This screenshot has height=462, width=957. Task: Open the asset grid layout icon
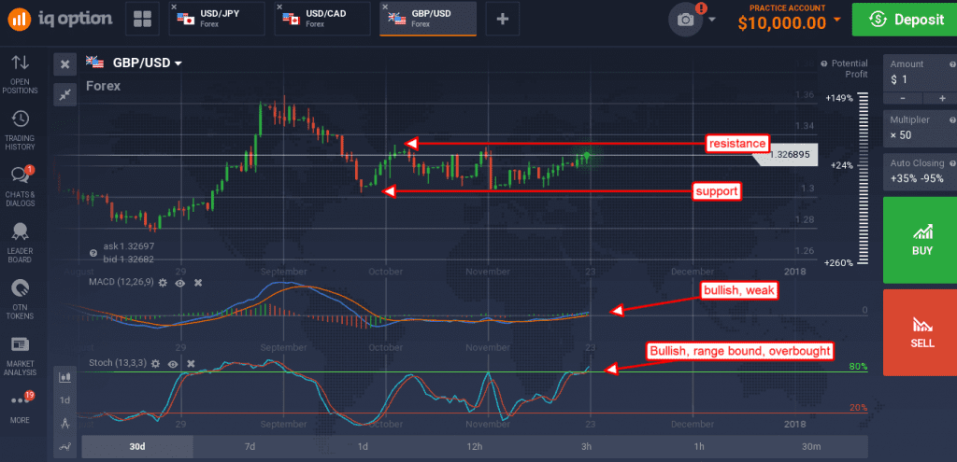[x=142, y=19]
